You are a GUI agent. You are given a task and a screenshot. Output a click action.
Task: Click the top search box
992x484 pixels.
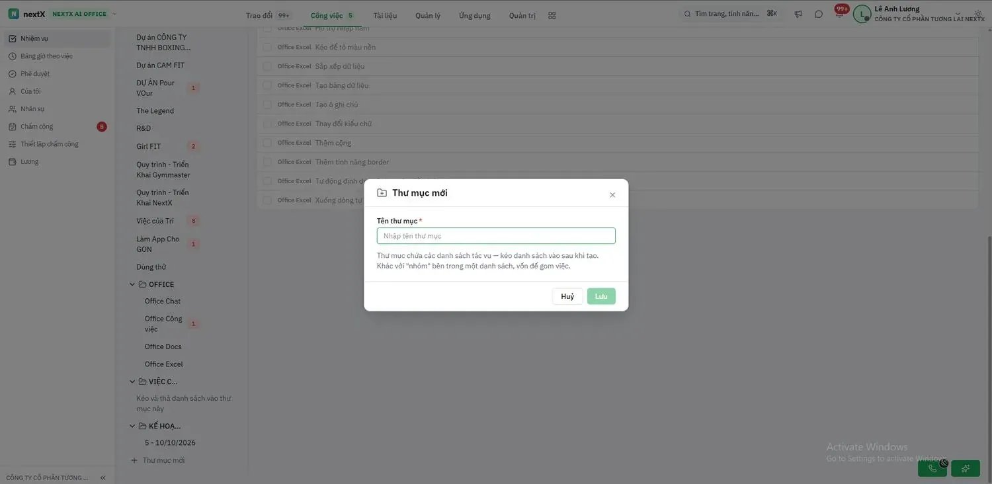(x=730, y=14)
